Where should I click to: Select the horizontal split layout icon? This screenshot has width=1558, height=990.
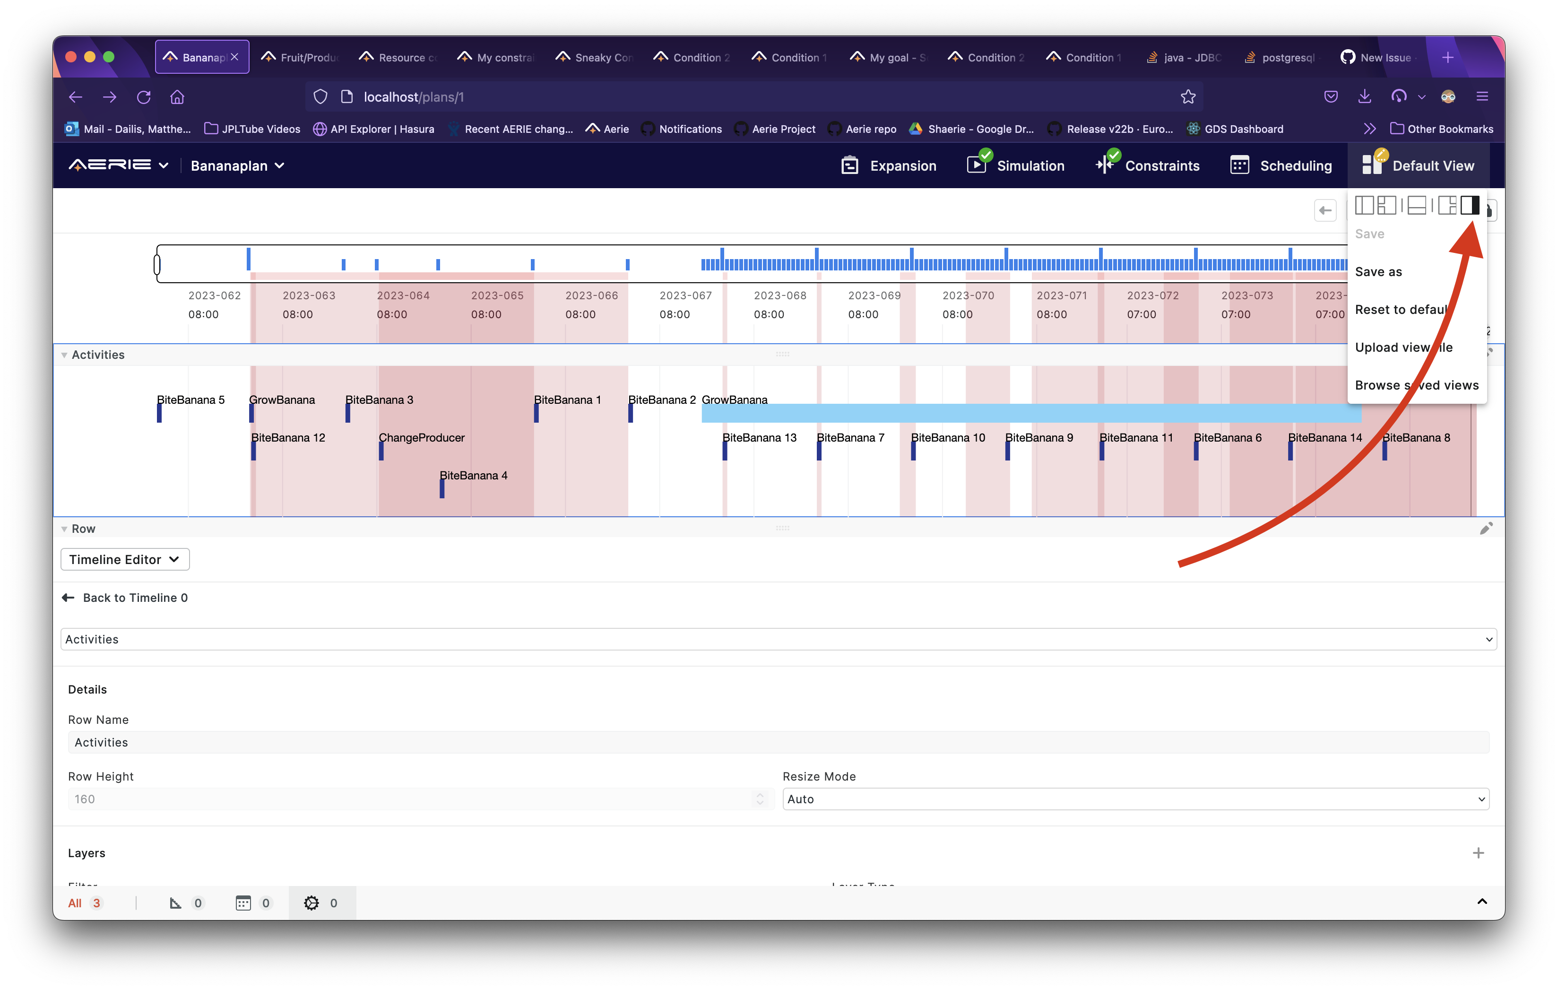(x=1417, y=205)
